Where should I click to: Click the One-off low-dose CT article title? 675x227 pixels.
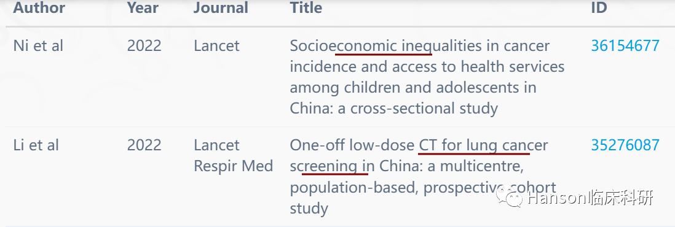pyautogui.click(x=423, y=176)
